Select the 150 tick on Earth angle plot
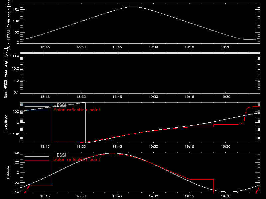The width and height of the screenshot is (266, 199). point(16,10)
